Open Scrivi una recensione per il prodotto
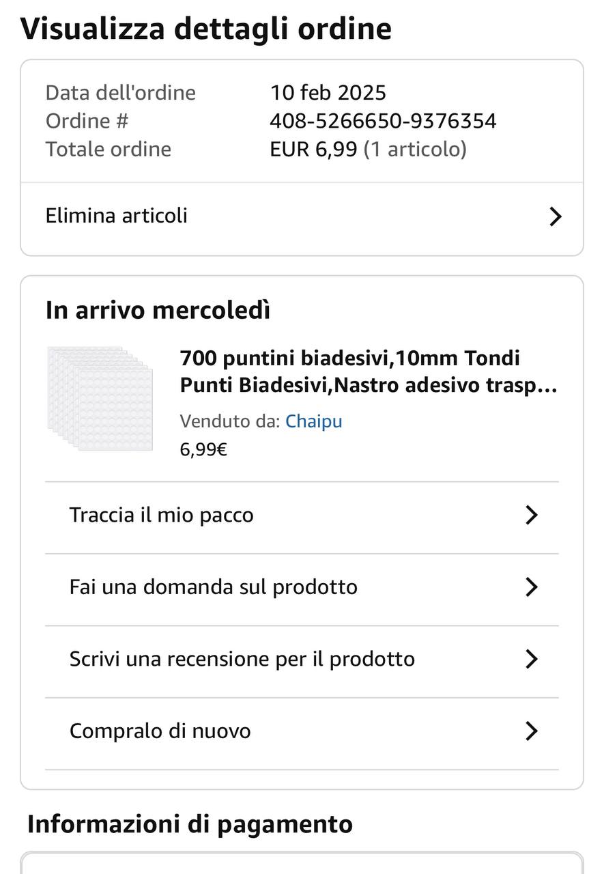The image size is (604, 874). click(302, 659)
